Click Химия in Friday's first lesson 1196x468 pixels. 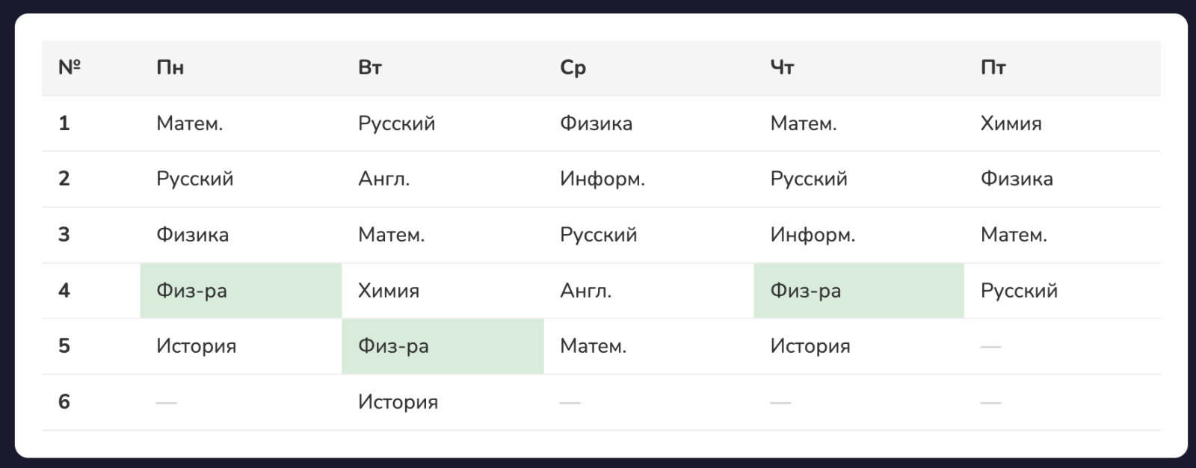pyautogui.click(x=1011, y=123)
